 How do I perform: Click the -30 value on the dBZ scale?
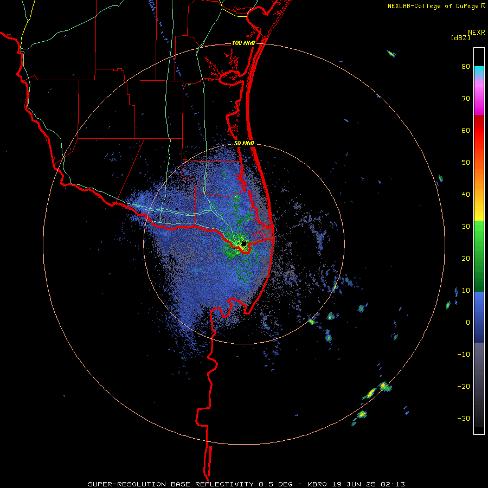coord(464,418)
